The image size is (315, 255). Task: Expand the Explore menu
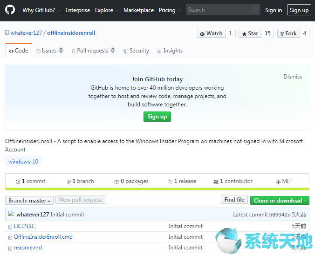click(x=106, y=10)
